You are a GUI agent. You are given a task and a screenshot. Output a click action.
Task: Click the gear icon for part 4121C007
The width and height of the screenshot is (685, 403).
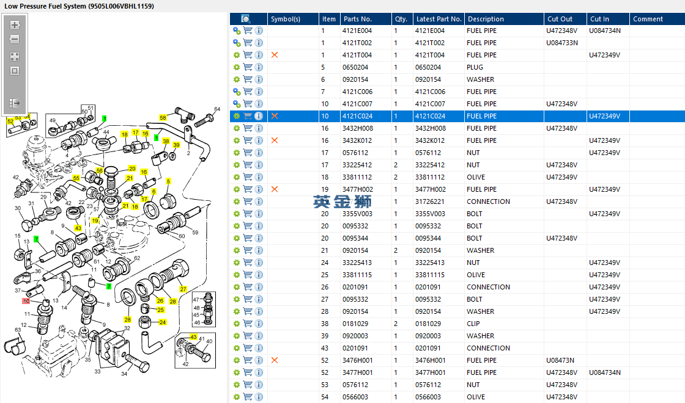(x=237, y=104)
